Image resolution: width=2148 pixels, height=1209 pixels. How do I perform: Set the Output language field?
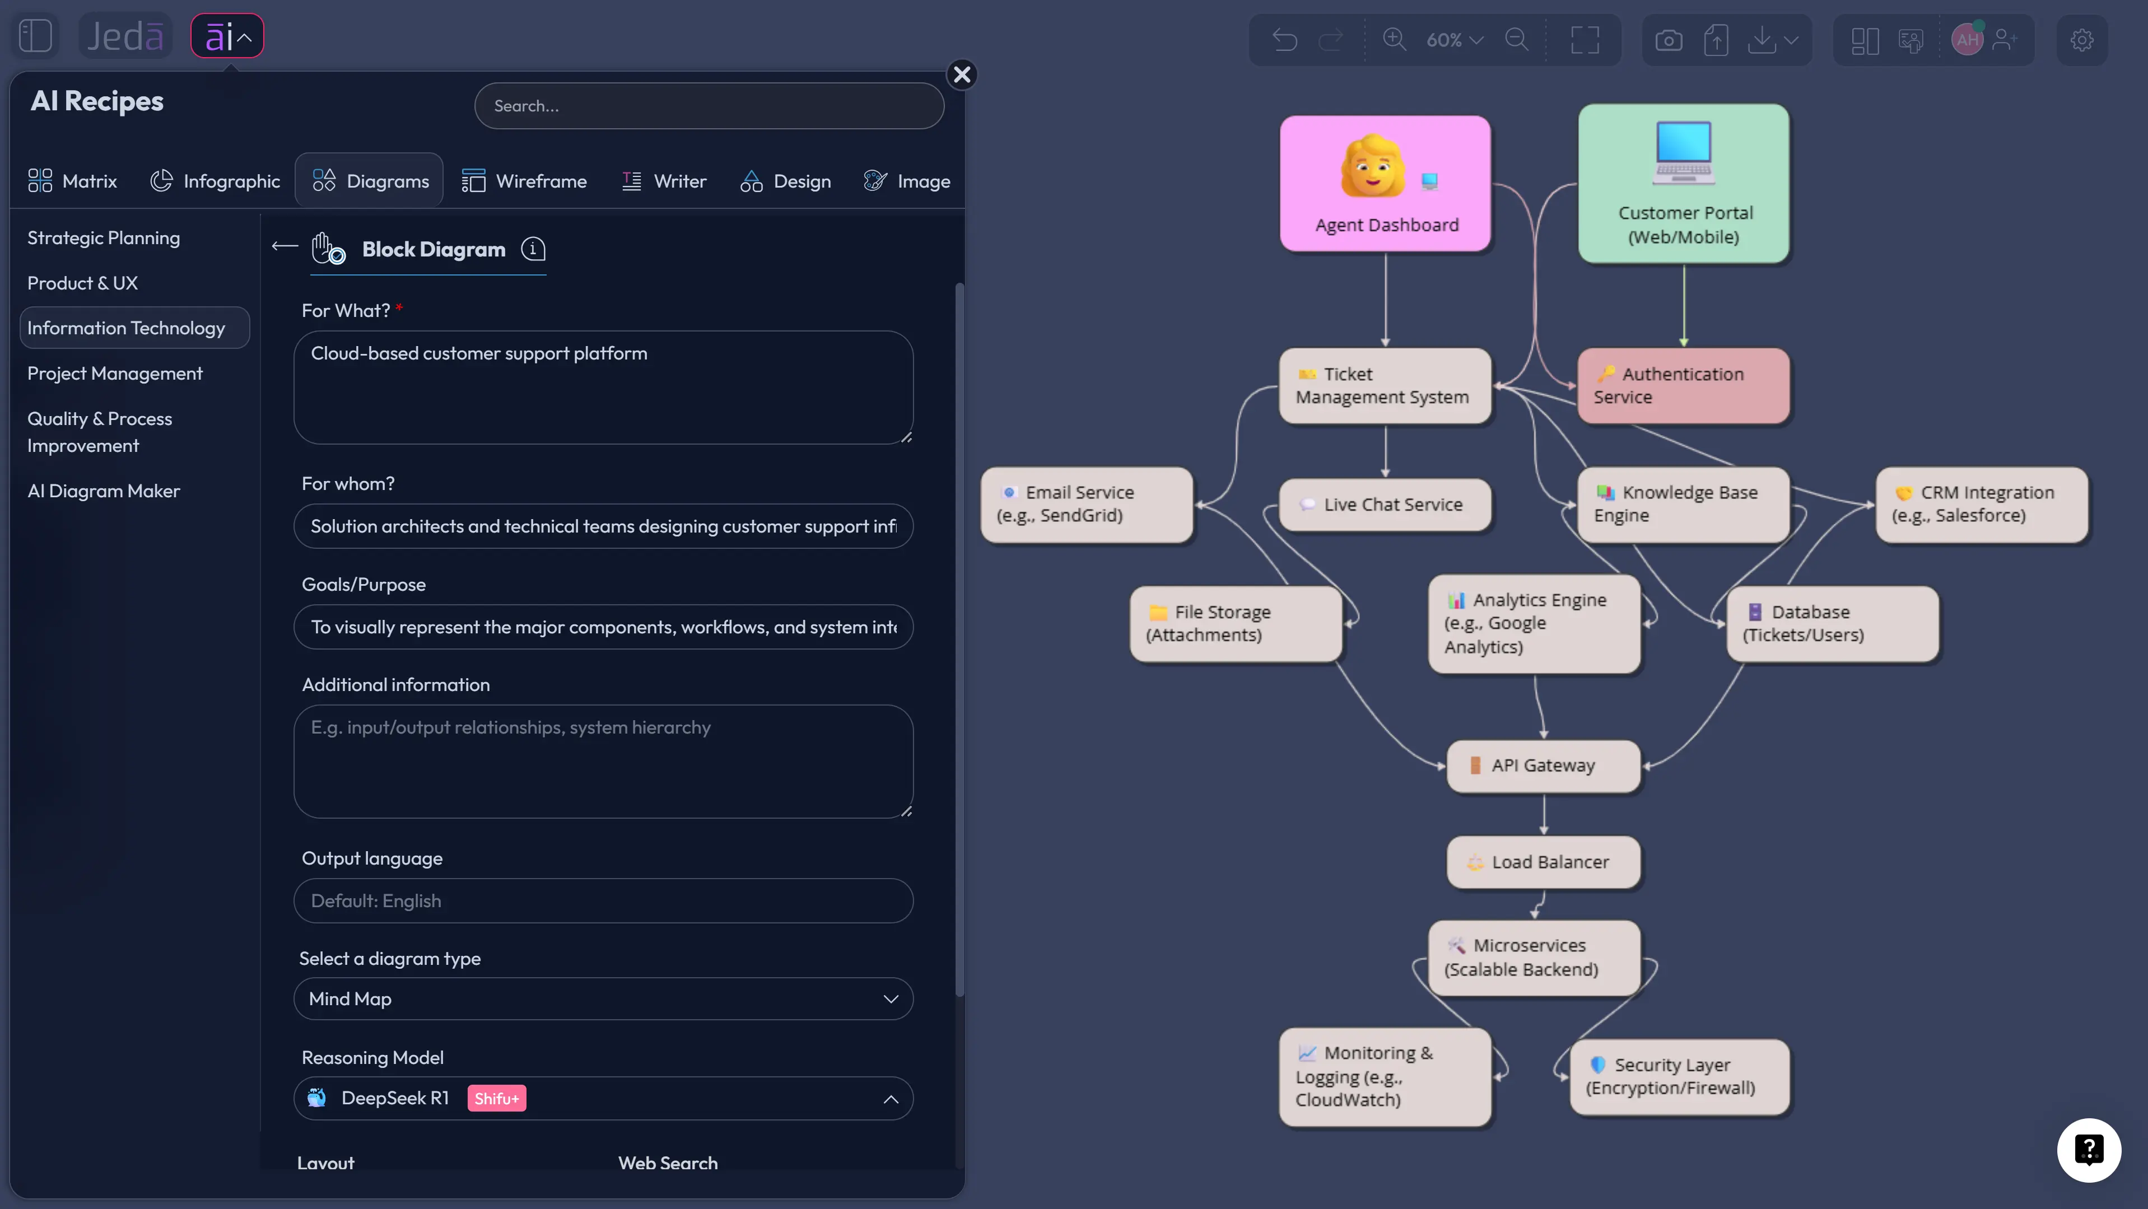[603, 900]
